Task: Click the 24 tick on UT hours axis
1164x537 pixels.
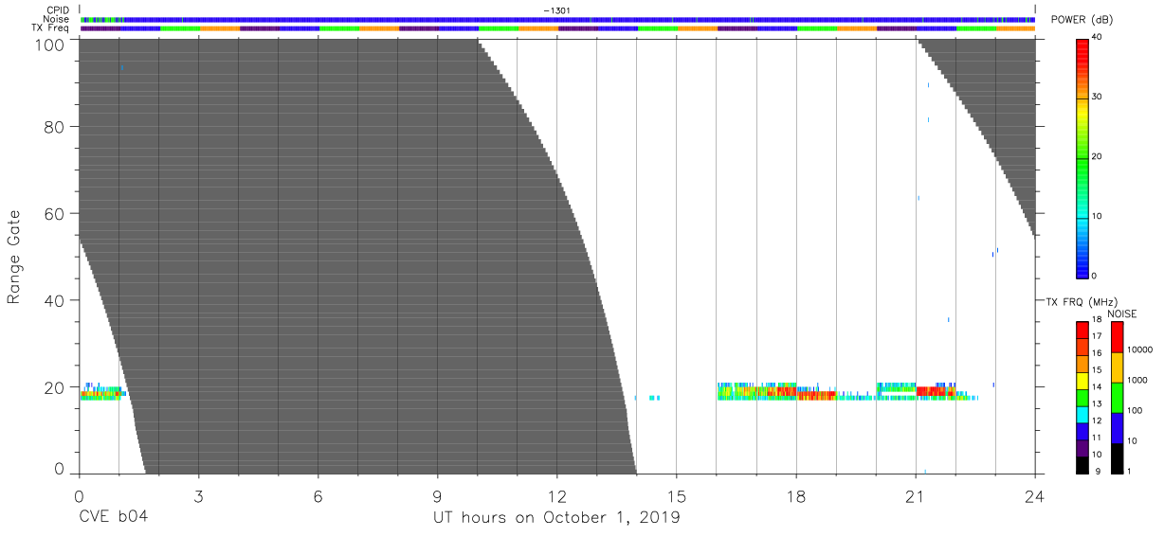Action: (x=1035, y=495)
